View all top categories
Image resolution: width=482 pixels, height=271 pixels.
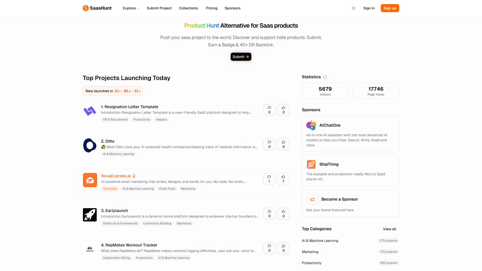(x=389, y=229)
